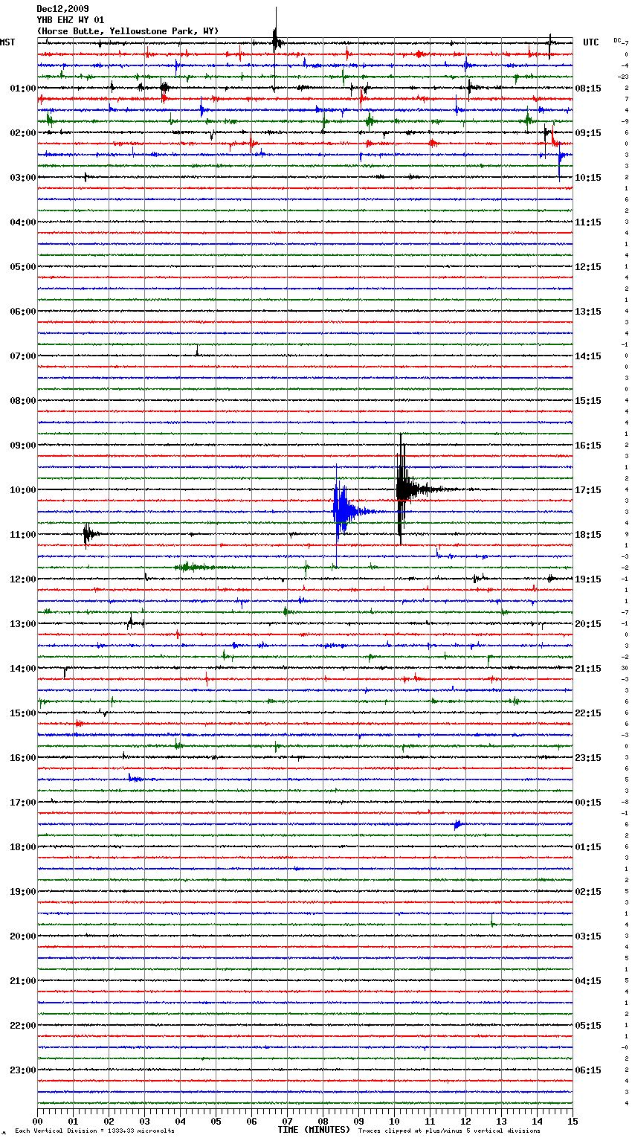Select the 14:00 MST hour label
The image size is (632, 1141).
click(x=23, y=669)
